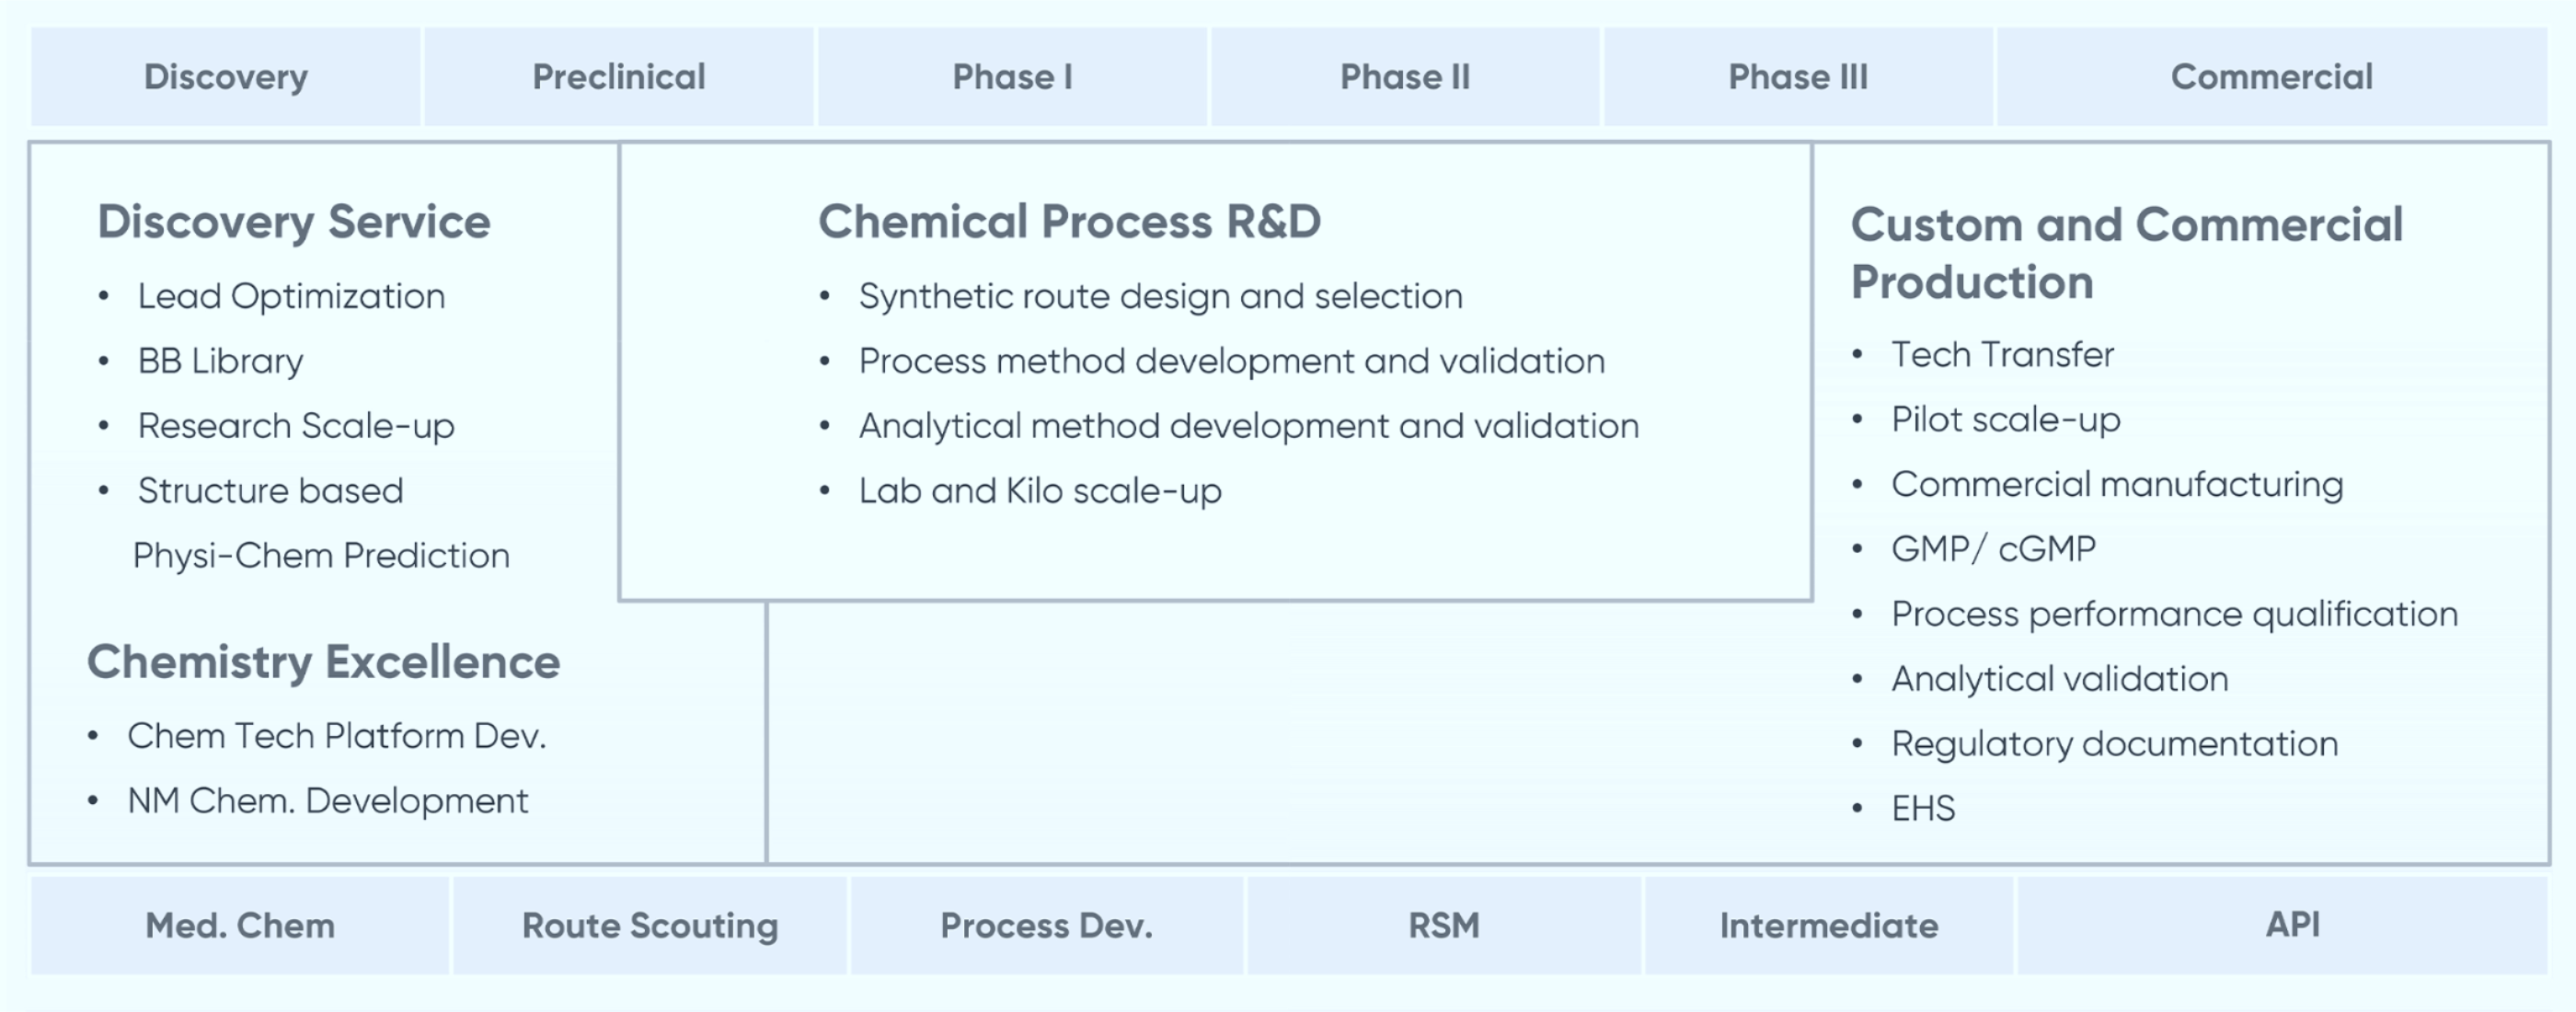Viewport: 2576px width, 1012px height.
Task: Select the Preclinical stage tab
Action: pyautogui.click(x=618, y=77)
